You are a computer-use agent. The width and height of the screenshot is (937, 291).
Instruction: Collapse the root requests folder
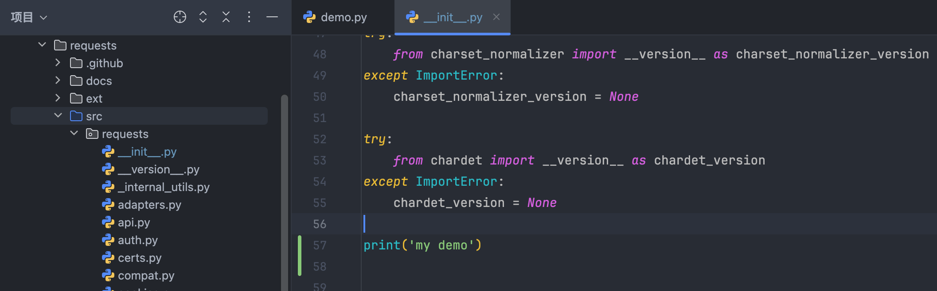[42, 45]
